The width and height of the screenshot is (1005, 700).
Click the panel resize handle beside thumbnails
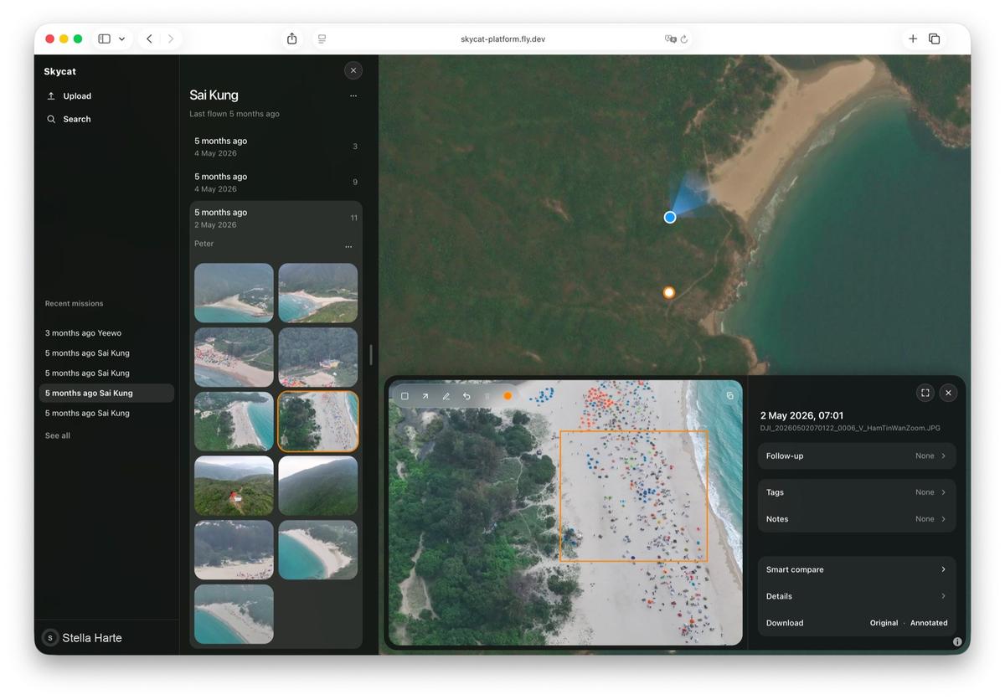point(370,354)
